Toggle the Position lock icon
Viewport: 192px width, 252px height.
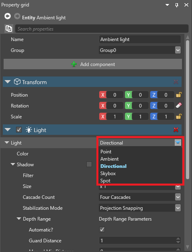pyautogui.click(x=179, y=95)
